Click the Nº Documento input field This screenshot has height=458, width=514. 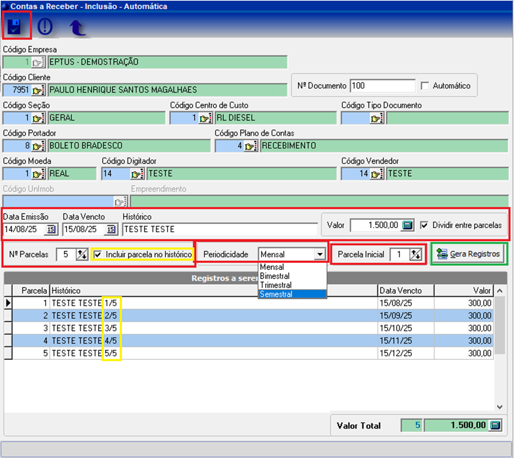point(383,86)
